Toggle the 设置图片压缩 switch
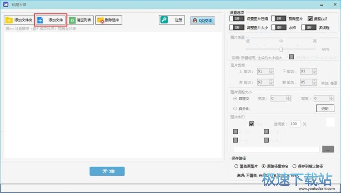 click(237, 19)
